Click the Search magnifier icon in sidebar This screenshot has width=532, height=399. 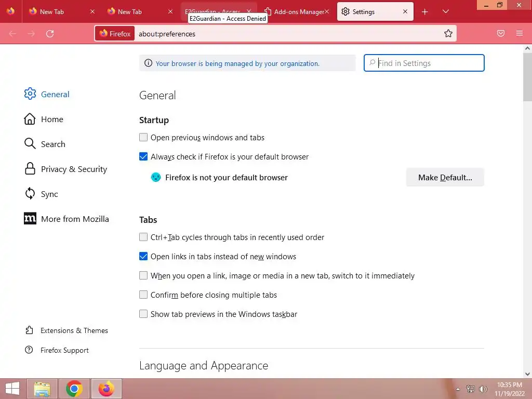(x=30, y=143)
